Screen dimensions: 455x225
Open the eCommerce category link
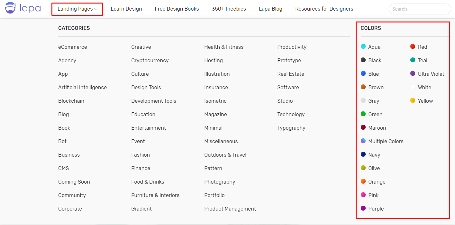pyautogui.click(x=73, y=47)
